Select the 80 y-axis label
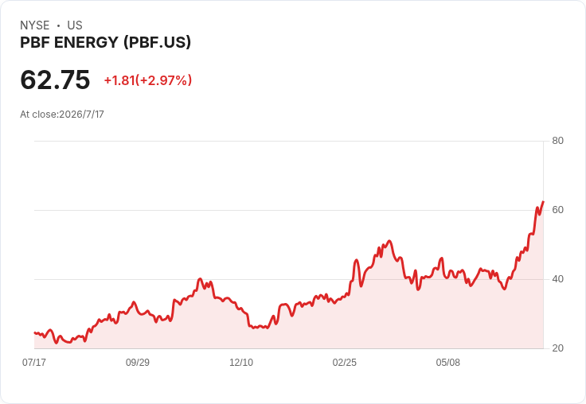This screenshot has height=404, width=586. click(557, 141)
